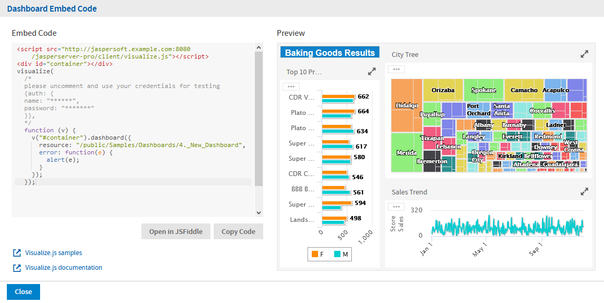Click the code scrollbar down arrow
Image resolution: width=604 pixels, height=303 pixels.
tap(259, 212)
